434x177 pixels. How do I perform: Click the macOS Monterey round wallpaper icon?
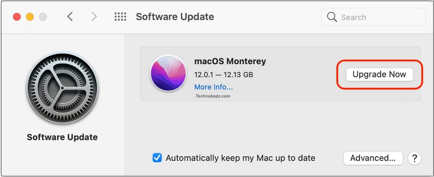pyautogui.click(x=168, y=73)
